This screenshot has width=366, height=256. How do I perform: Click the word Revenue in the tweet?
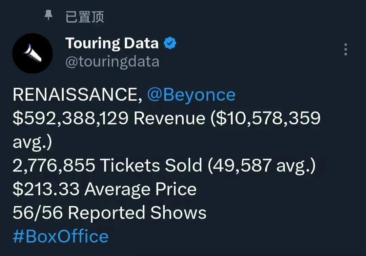(169, 118)
